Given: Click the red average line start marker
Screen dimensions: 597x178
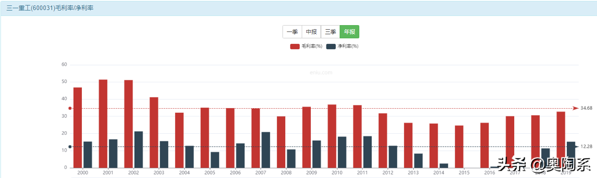Looking at the screenshot, I should click(70, 108).
